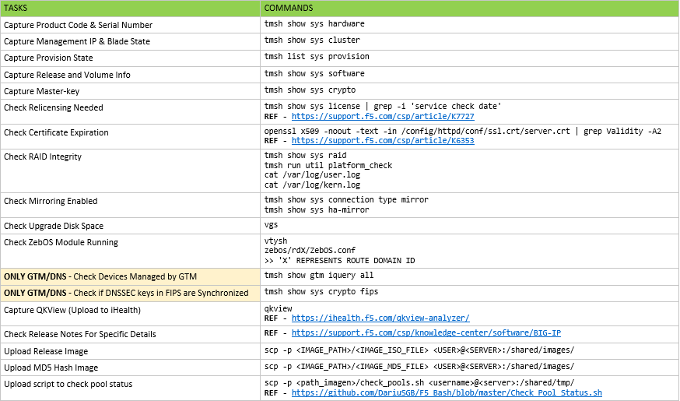This screenshot has width=680, height=401.
Task: Select the 'Check RAID Integrity' task cell
Action: click(43, 157)
